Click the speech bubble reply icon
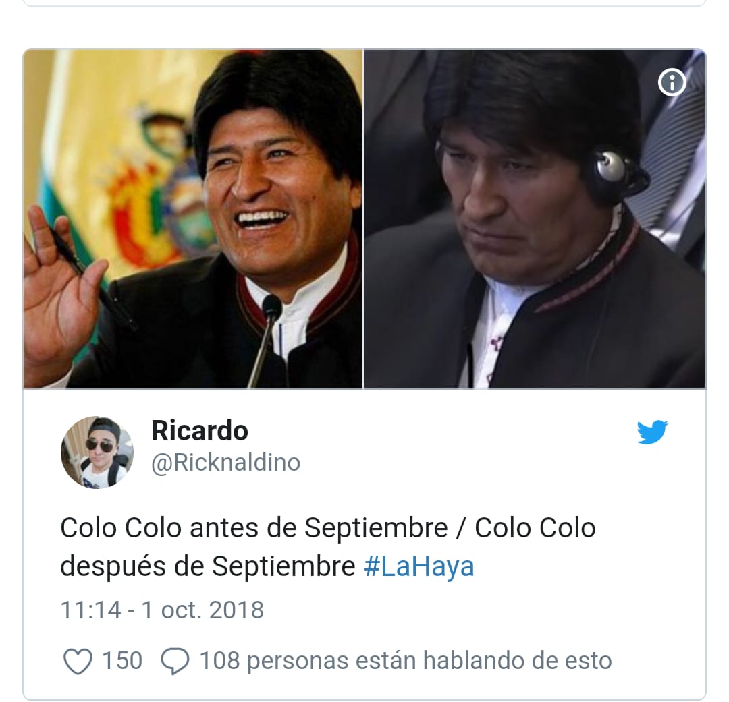729x702 pixels. coord(175,661)
